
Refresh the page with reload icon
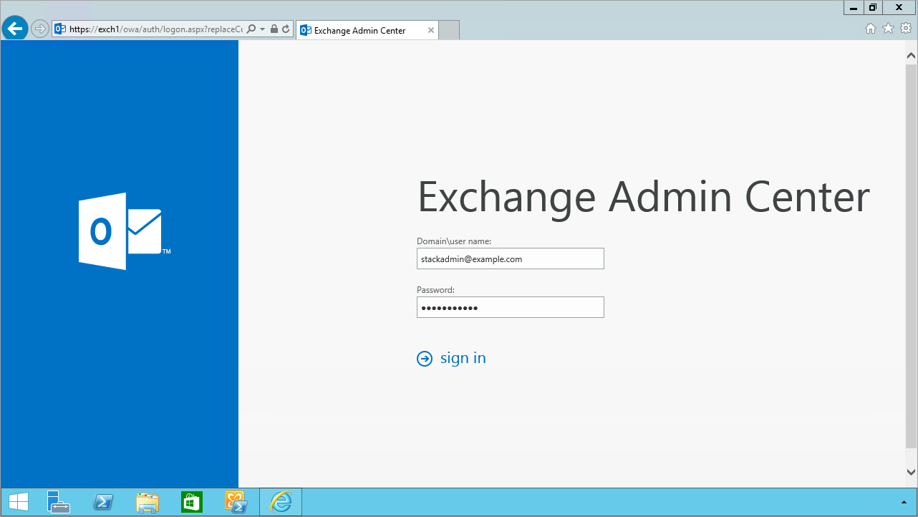286,29
